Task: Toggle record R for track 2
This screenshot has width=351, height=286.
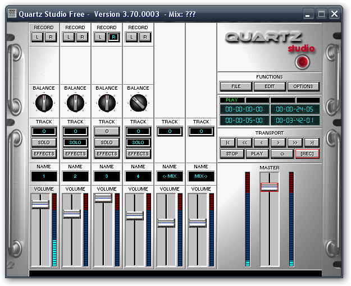Action: click(82, 37)
